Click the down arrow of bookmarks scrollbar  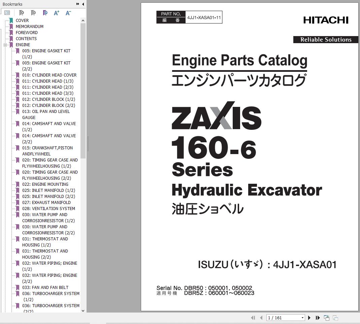pos(83,311)
